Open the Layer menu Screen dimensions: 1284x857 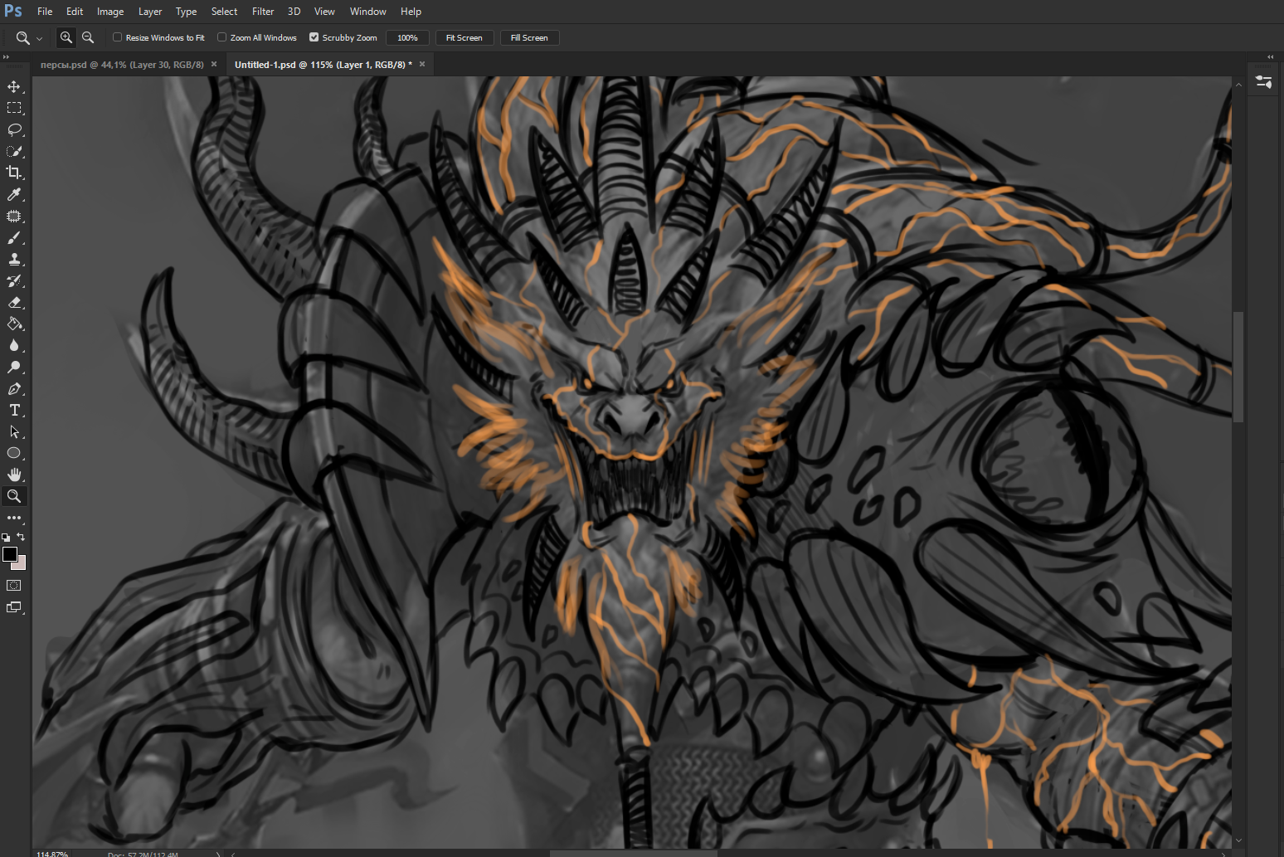point(150,12)
